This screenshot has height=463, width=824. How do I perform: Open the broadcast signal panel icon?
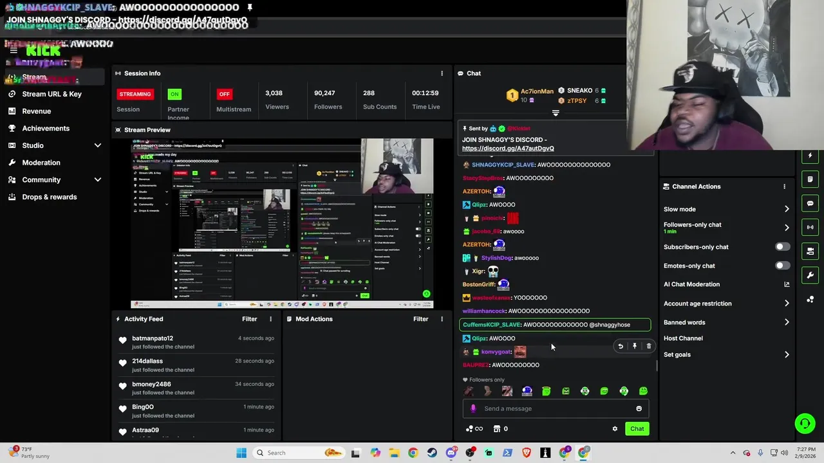coord(810,227)
